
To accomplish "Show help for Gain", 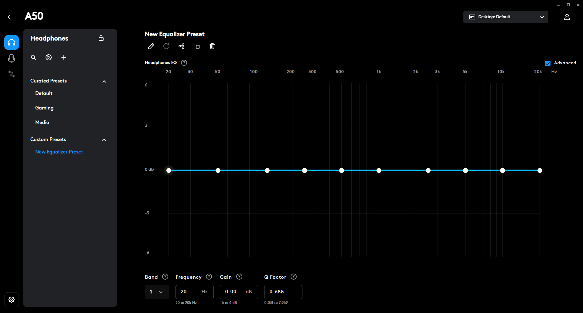I will click(x=239, y=277).
